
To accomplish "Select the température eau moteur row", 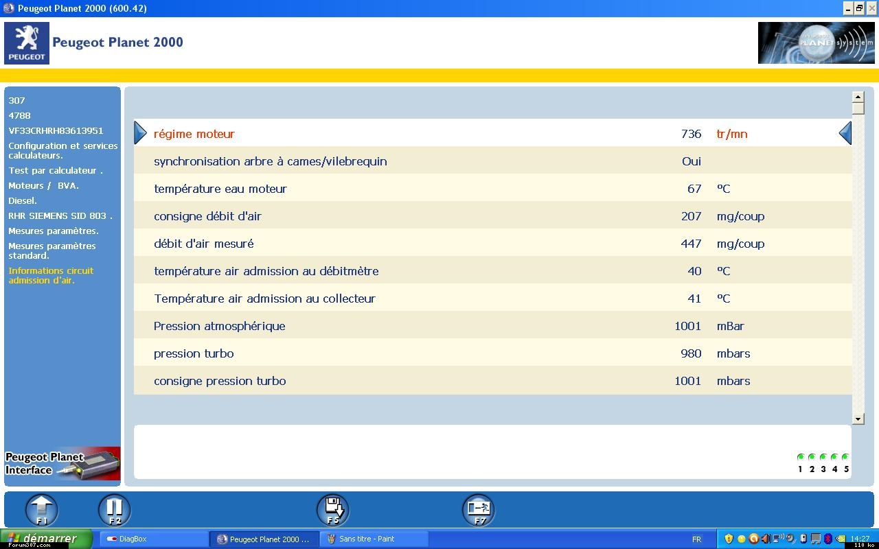I will pos(492,188).
